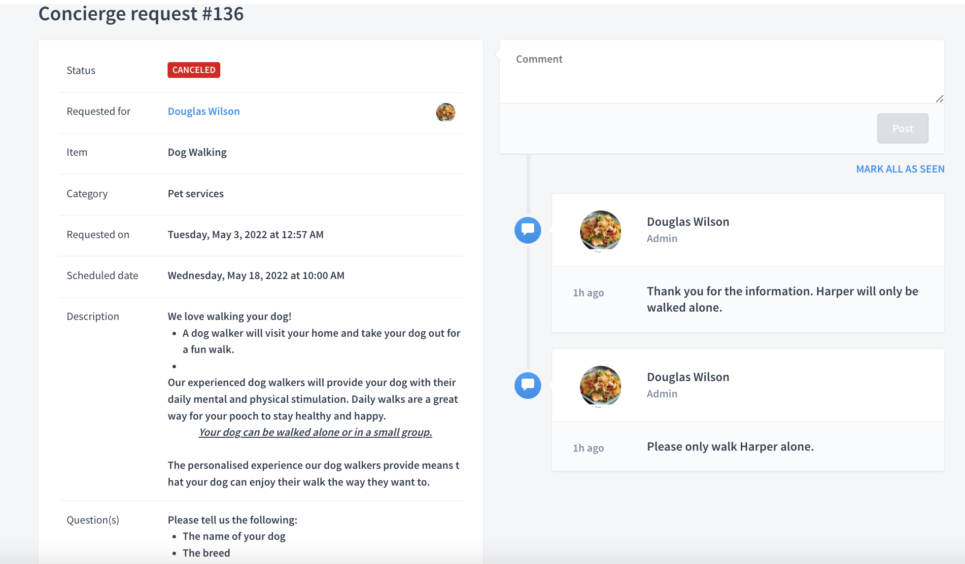Click 'The name of your dog' bullet
The image size is (965, 564).
(x=234, y=536)
